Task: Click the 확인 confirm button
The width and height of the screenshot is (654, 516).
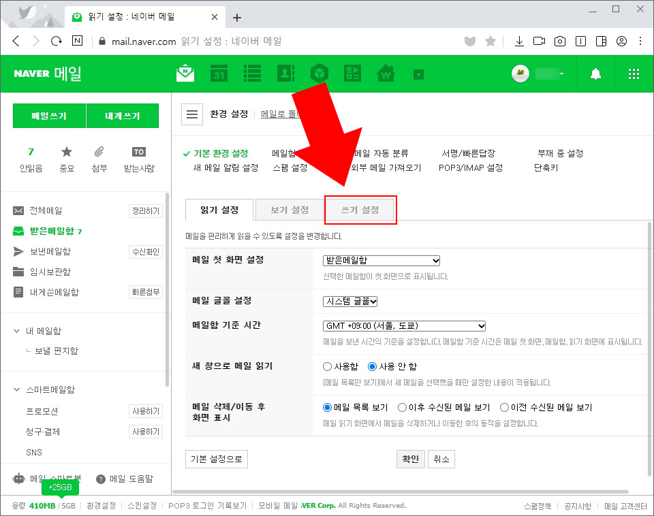Action: point(410,459)
